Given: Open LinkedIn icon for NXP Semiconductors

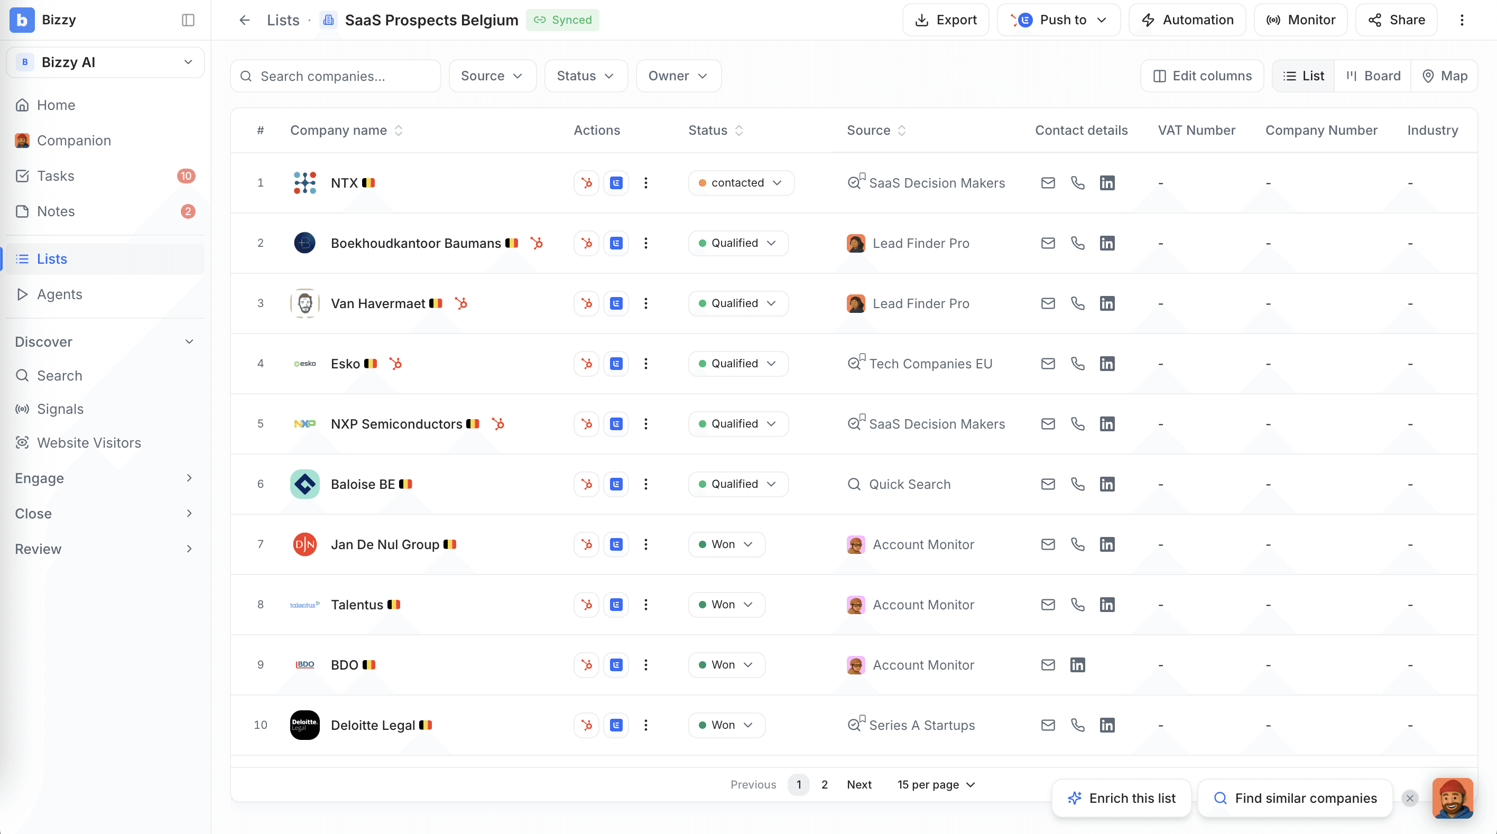Looking at the screenshot, I should pyautogui.click(x=1107, y=424).
